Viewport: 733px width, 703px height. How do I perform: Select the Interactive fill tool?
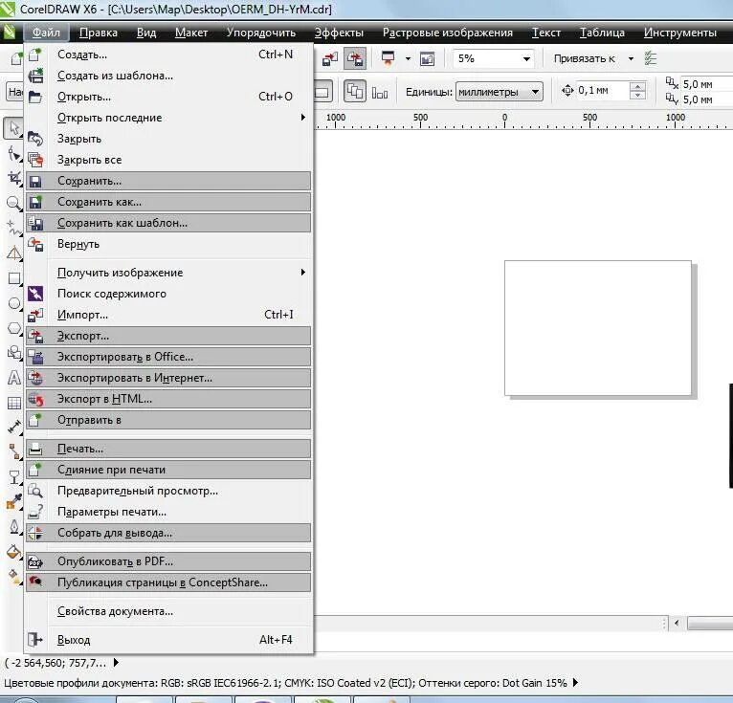click(13, 578)
